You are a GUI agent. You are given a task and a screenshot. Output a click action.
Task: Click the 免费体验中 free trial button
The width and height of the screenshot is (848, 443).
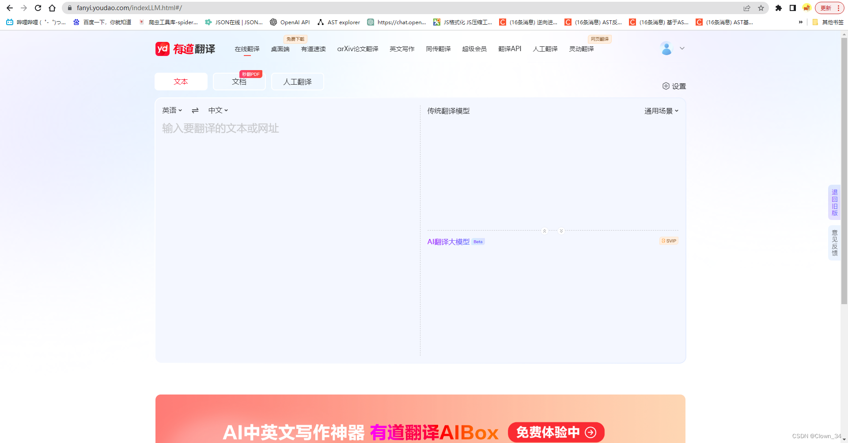(556, 432)
